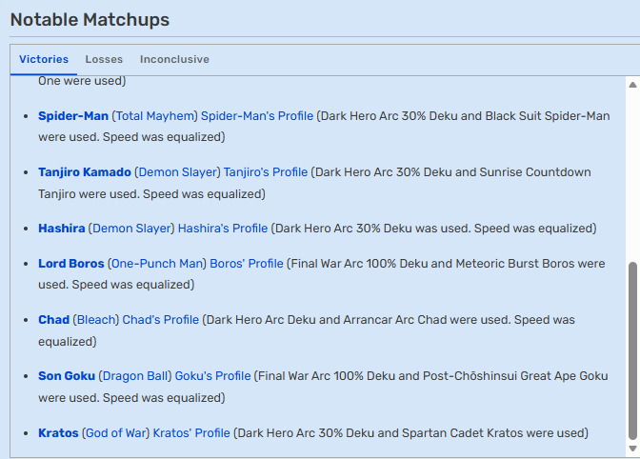Click text "Sunrise Countdown"

click(x=535, y=172)
